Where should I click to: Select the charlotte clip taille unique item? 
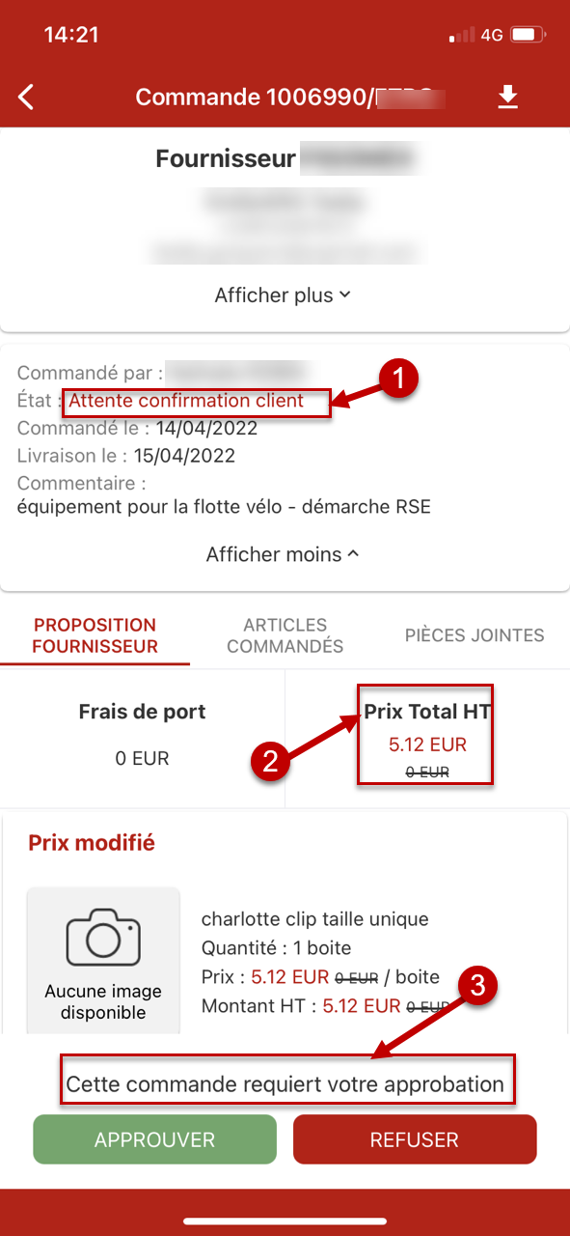(x=314, y=918)
